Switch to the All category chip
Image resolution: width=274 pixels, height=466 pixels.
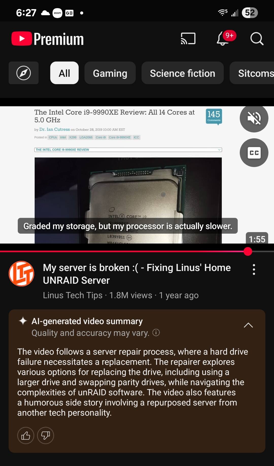click(64, 73)
